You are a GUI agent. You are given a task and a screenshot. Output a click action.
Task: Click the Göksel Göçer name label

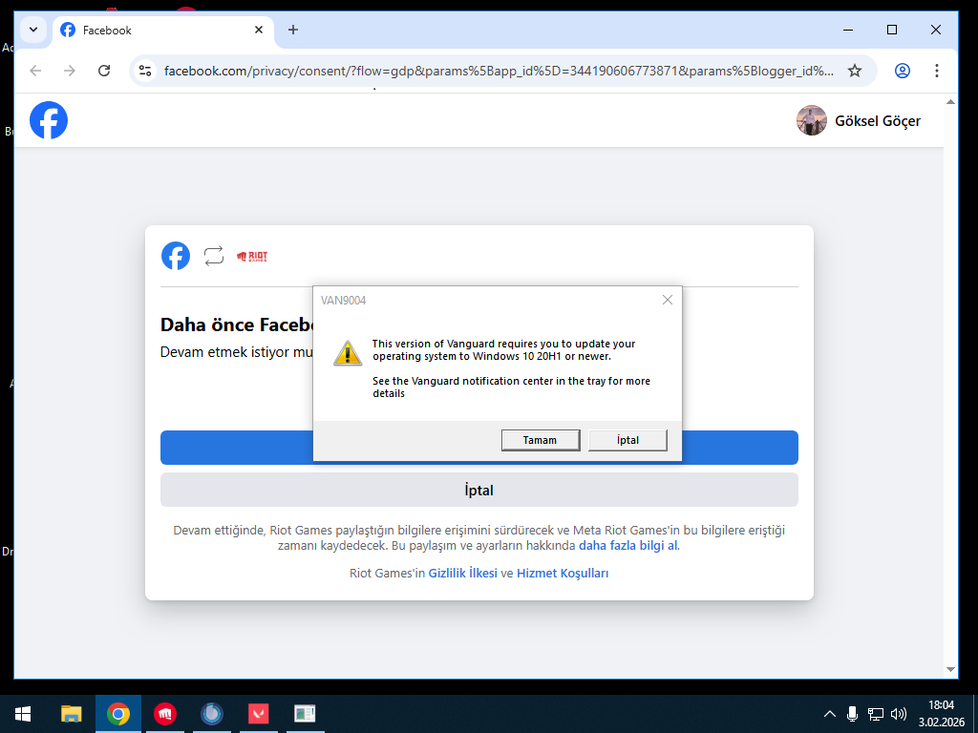[x=878, y=121]
